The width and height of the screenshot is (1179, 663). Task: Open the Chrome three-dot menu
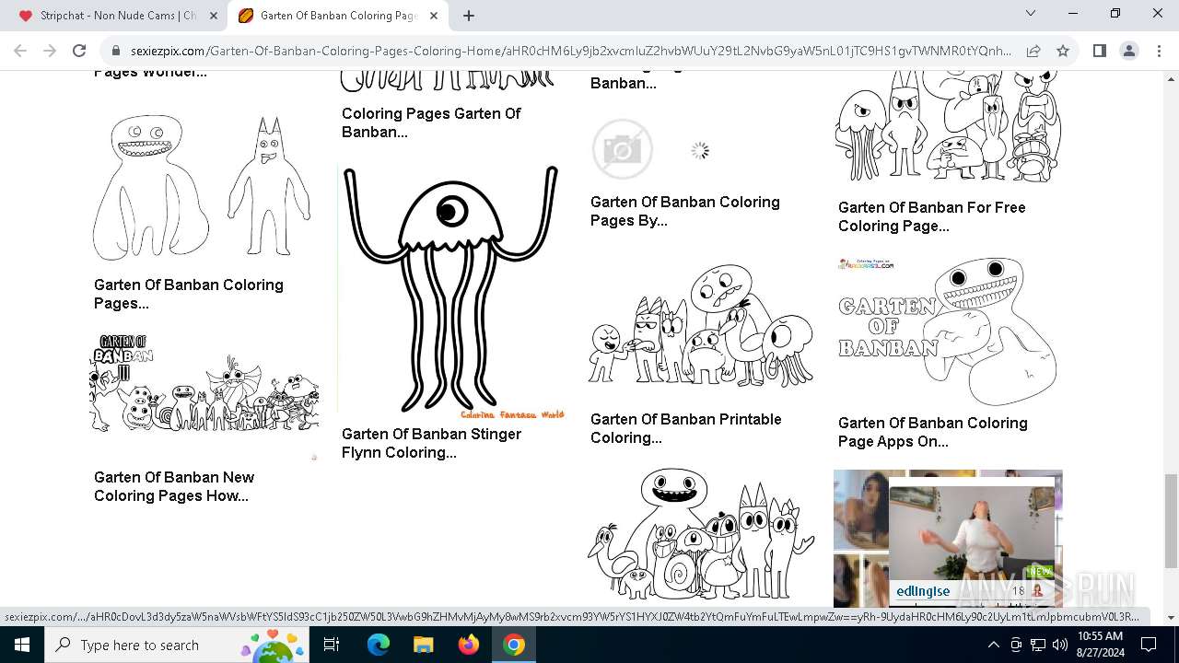pos(1158,51)
